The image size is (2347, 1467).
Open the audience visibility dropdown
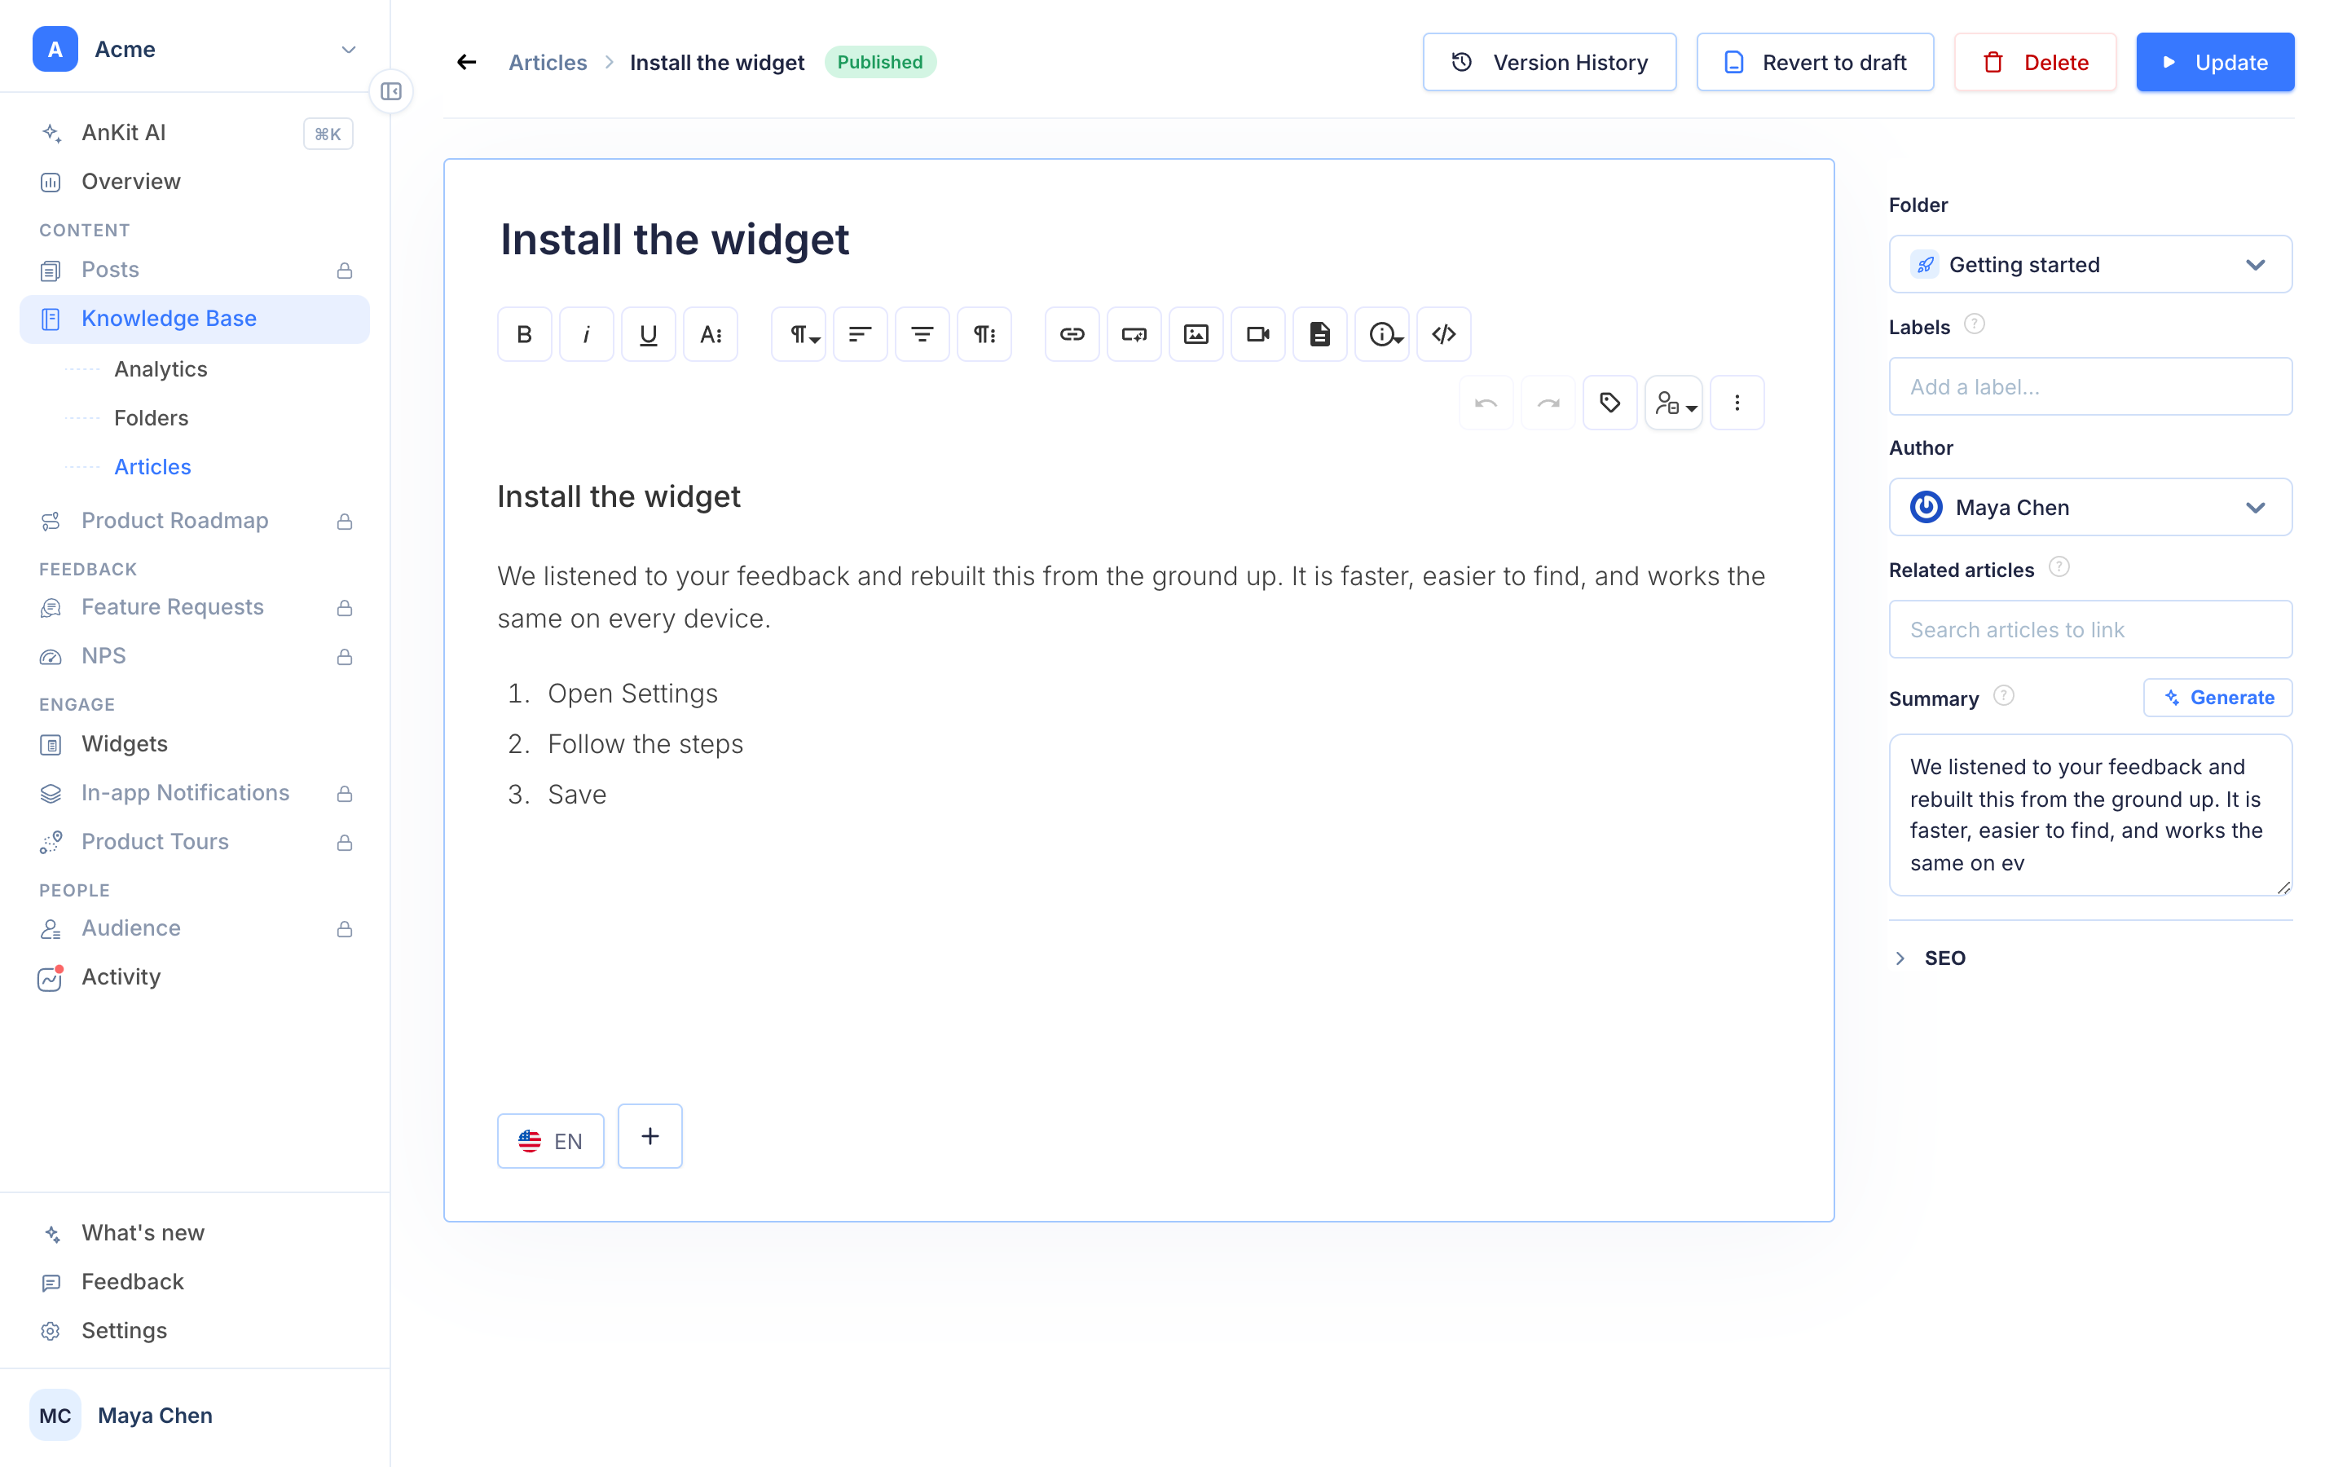(x=1674, y=403)
